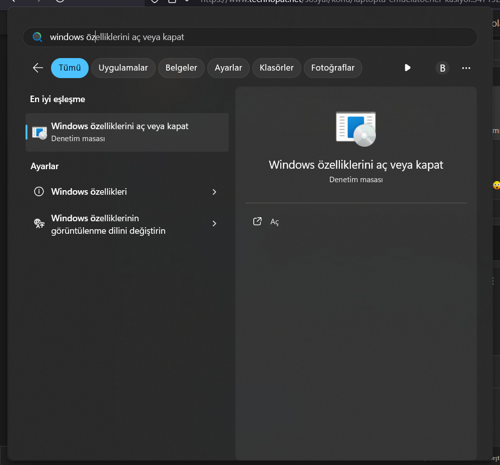Image resolution: width=500 pixels, height=465 pixels.
Task: Open the B account avatar
Action: tap(442, 68)
